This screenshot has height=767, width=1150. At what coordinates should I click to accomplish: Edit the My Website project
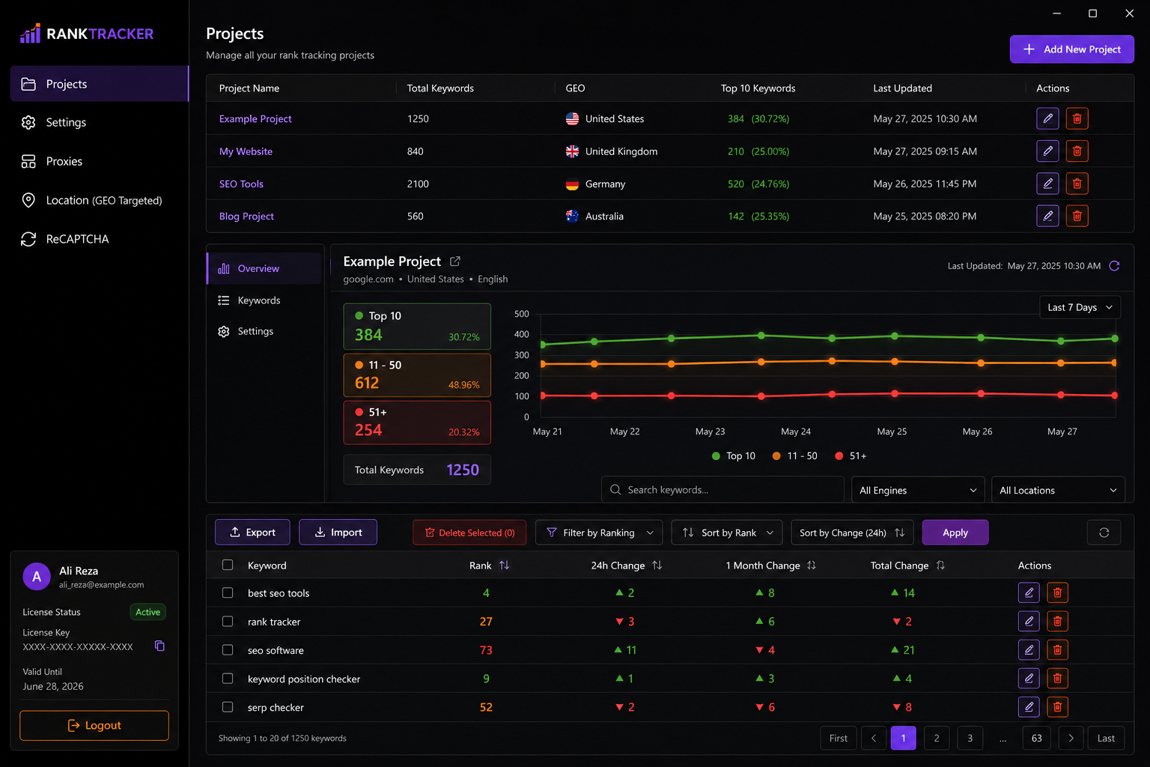click(1047, 151)
